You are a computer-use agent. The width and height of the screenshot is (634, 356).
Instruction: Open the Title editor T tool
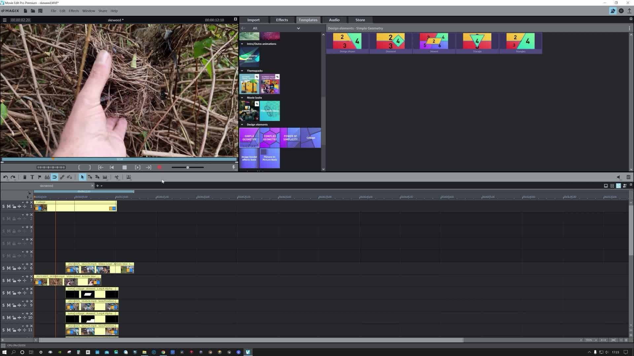coord(32,177)
